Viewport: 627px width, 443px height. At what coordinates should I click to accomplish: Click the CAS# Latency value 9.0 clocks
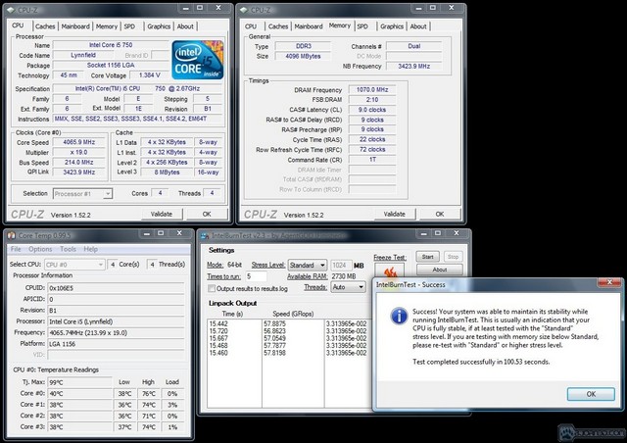tap(372, 110)
